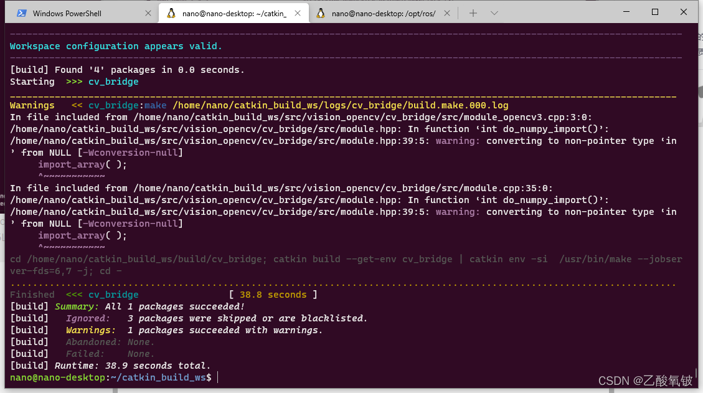
Task: Click 'All 1 packages succeeded!' summary text
Action: (x=175, y=306)
